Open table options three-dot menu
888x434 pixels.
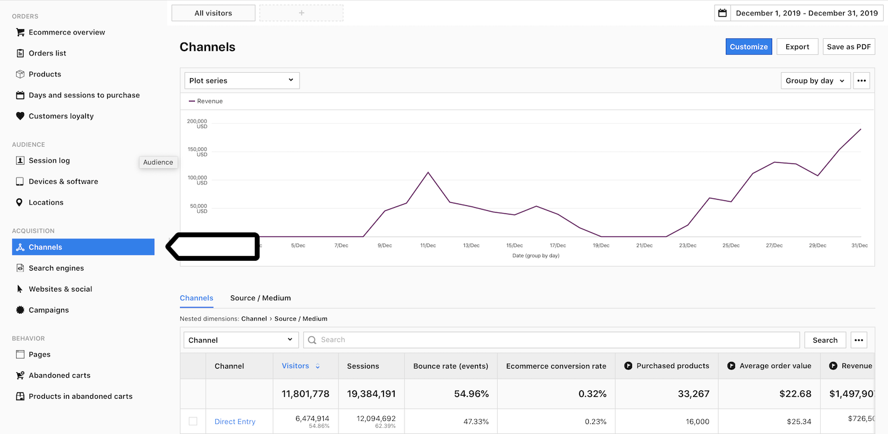click(x=859, y=340)
